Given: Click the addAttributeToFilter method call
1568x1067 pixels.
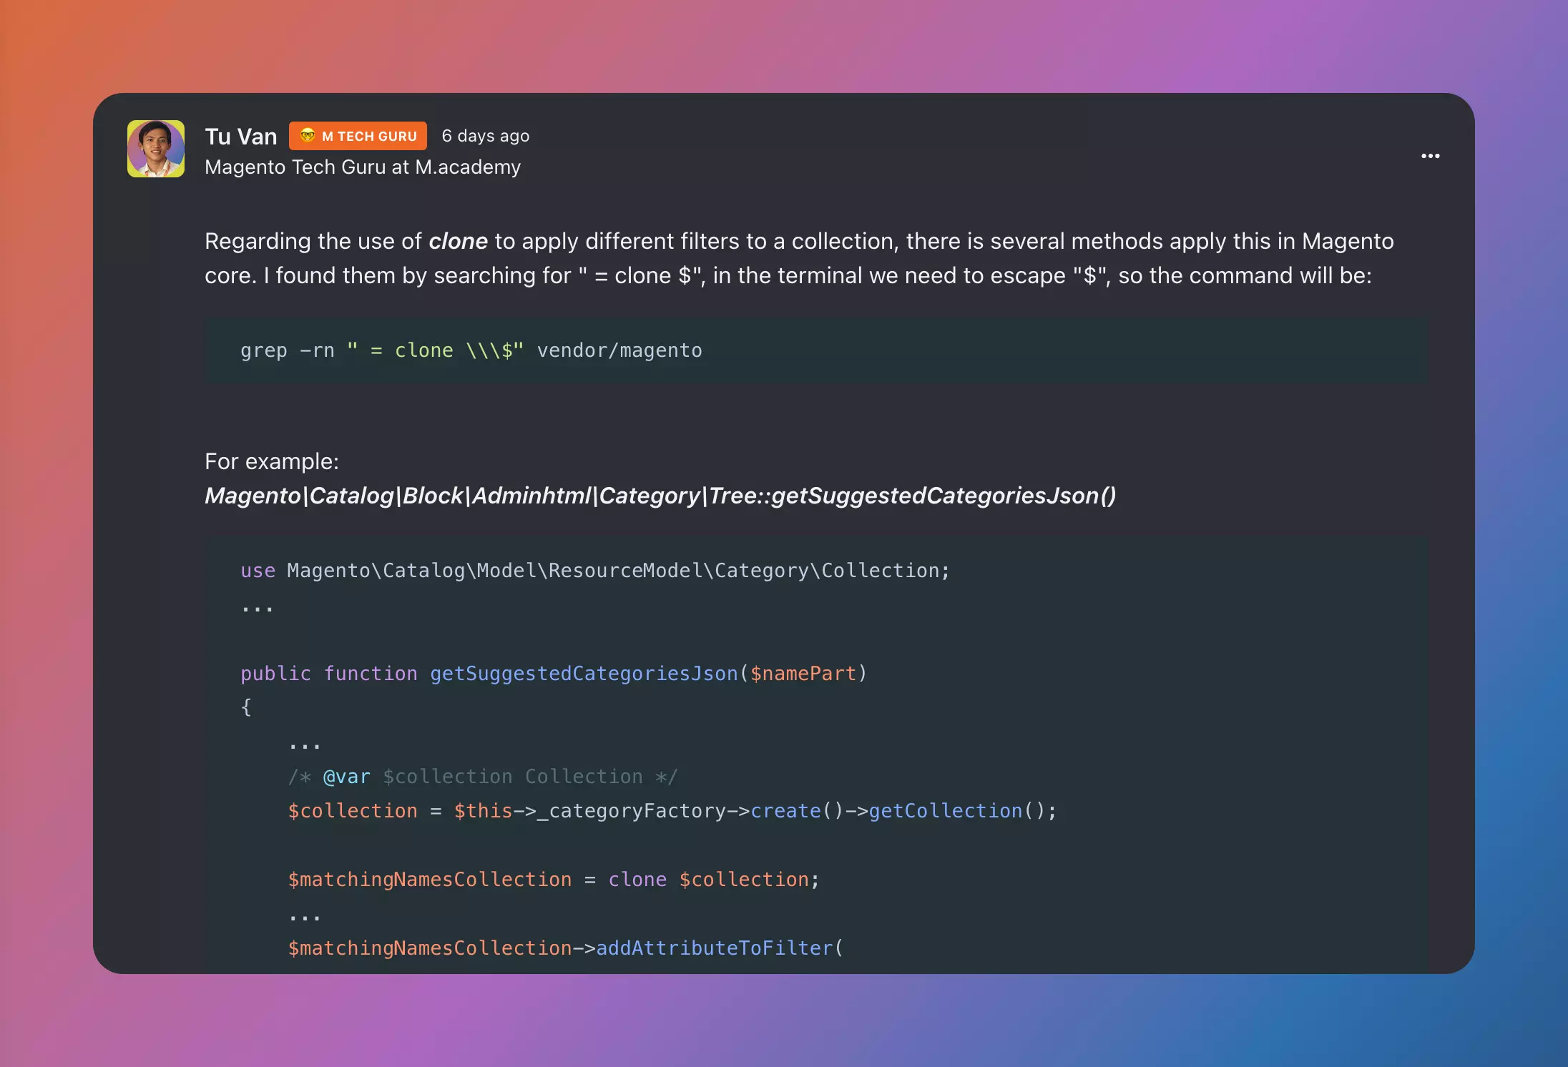Looking at the screenshot, I should (x=714, y=948).
